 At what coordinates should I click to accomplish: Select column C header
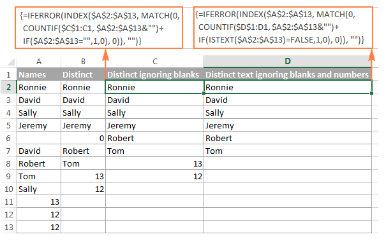[x=154, y=61]
